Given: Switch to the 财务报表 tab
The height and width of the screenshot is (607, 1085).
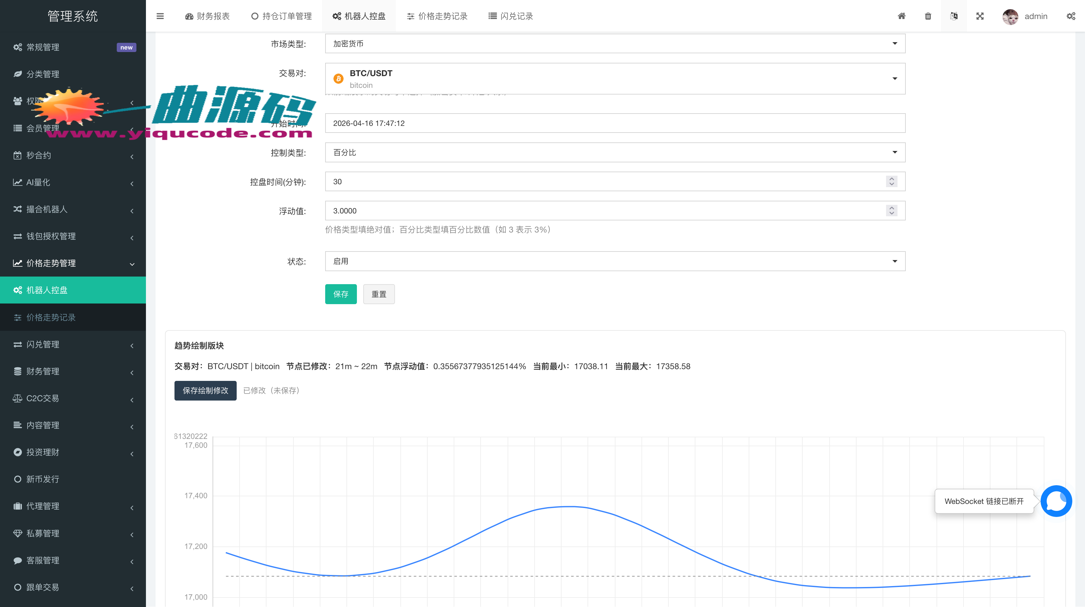Looking at the screenshot, I should tap(207, 16).
